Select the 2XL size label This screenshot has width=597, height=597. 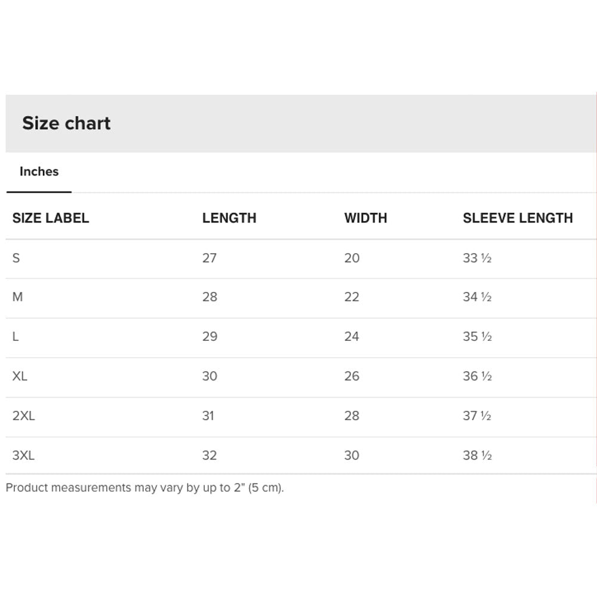24,416
